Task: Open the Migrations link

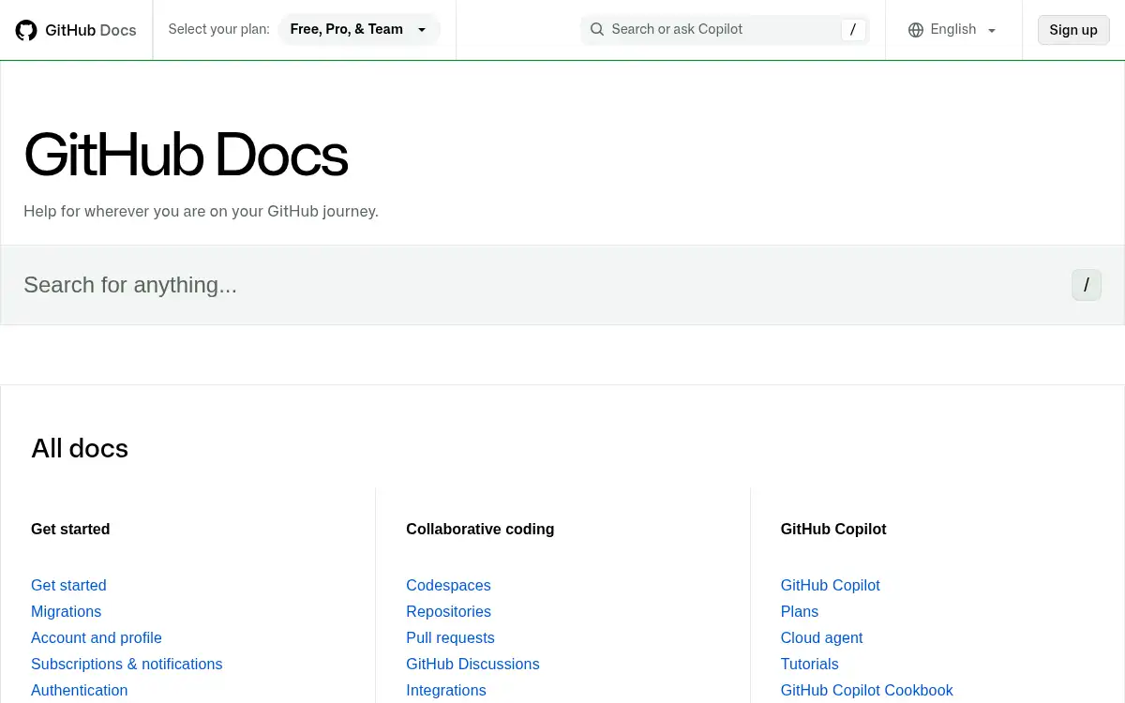Action: pos(66,611)
